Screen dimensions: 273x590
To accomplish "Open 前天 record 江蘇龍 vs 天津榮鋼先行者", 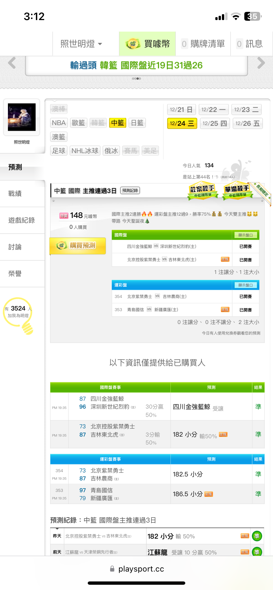I will pos(91,552).
